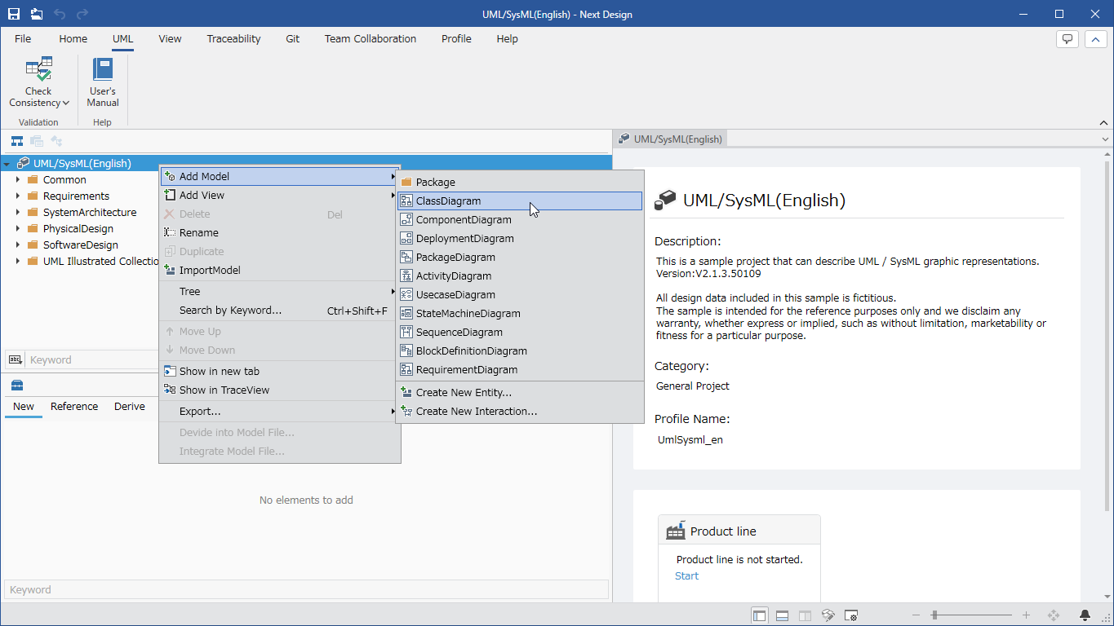This screenshot has width=1114, height=626.
Task: Focus the Keyword field beside the abc icon
Action: pyautogui.click(x=91, y=359)
